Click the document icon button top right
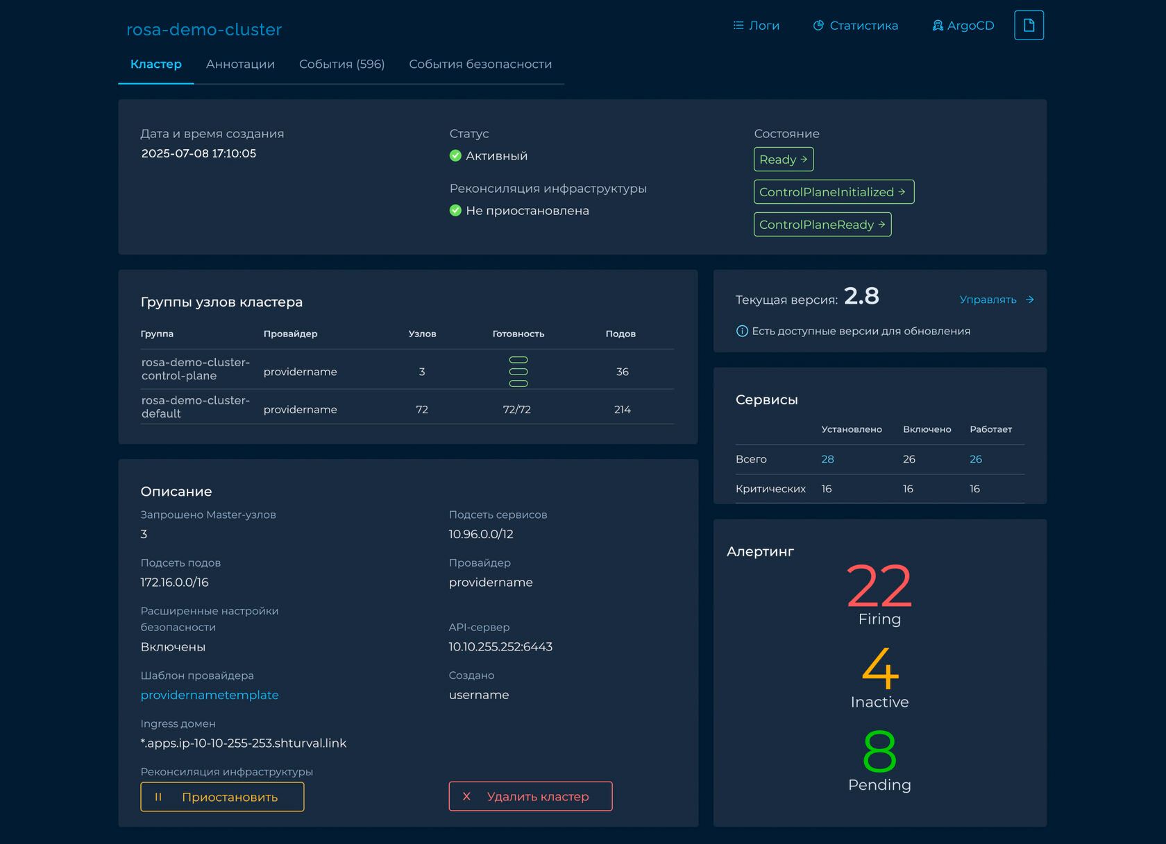1166x844 pixels. click(x=1029, y=26)
